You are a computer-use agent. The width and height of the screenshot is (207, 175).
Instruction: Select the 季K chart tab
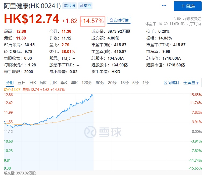pos(64,83)
